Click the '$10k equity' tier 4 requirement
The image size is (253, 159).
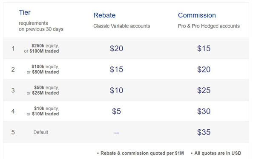click(46, 109)
